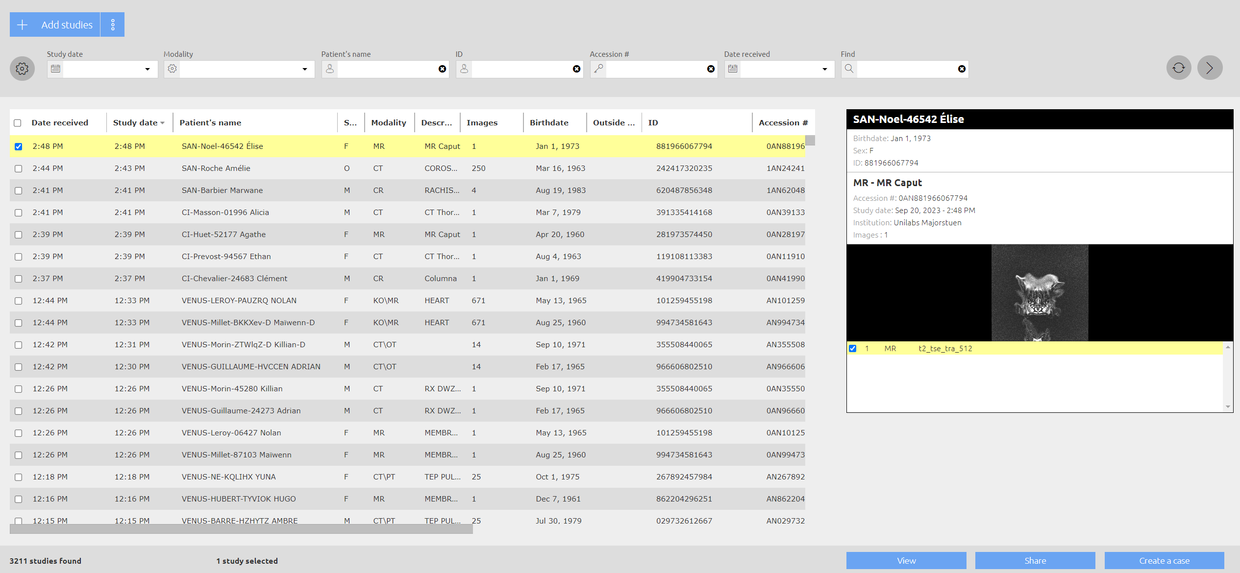Image resolution: width=1240 pixels, height=573 pixels.
Task: Click the Share button
Action: point(1035,561)
